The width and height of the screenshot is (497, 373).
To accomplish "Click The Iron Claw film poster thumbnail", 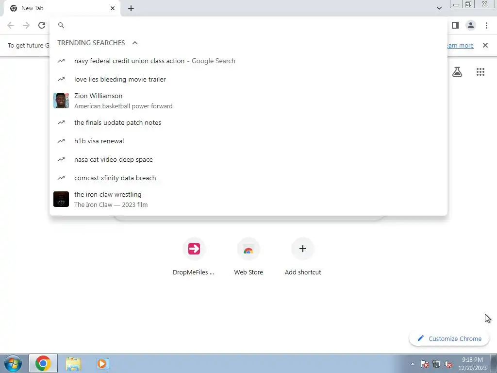I will click(x=61, y=199).
